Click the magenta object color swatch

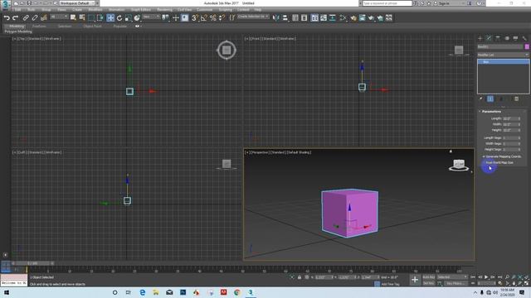(527, 46)
